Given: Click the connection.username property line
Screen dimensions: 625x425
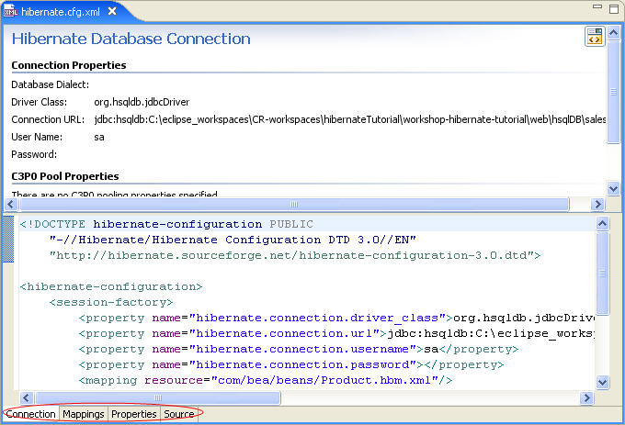Looking at the screenshot, I should point(299,349).
